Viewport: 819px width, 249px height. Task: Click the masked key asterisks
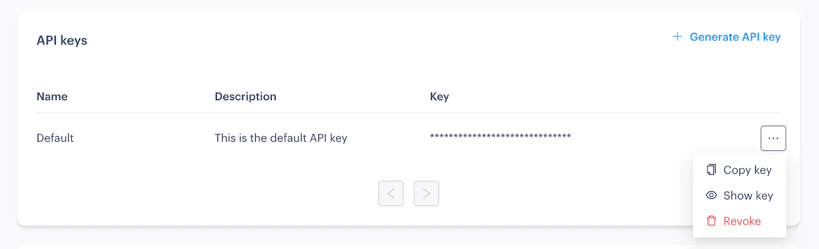(x=501, y=136)
